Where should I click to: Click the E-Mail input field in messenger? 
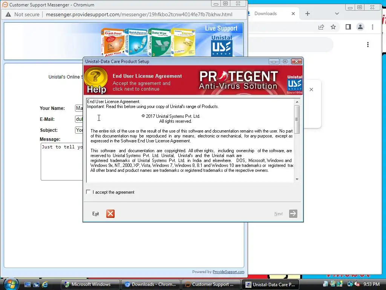point(79,119)
